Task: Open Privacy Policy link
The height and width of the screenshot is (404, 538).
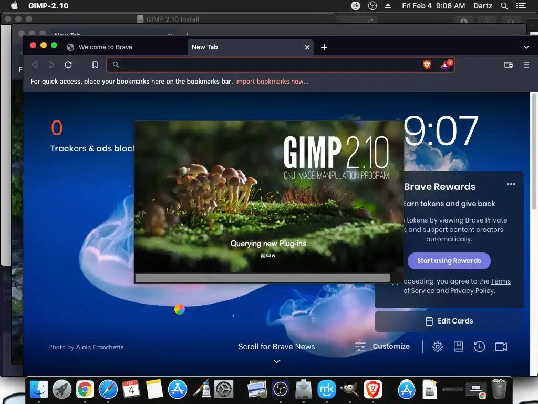Action: click(x=472, y=290)
